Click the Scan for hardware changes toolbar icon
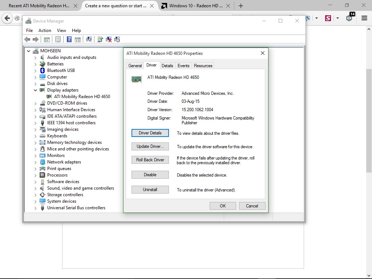Viewport: 372px width, 279px height. click(89, 39)
